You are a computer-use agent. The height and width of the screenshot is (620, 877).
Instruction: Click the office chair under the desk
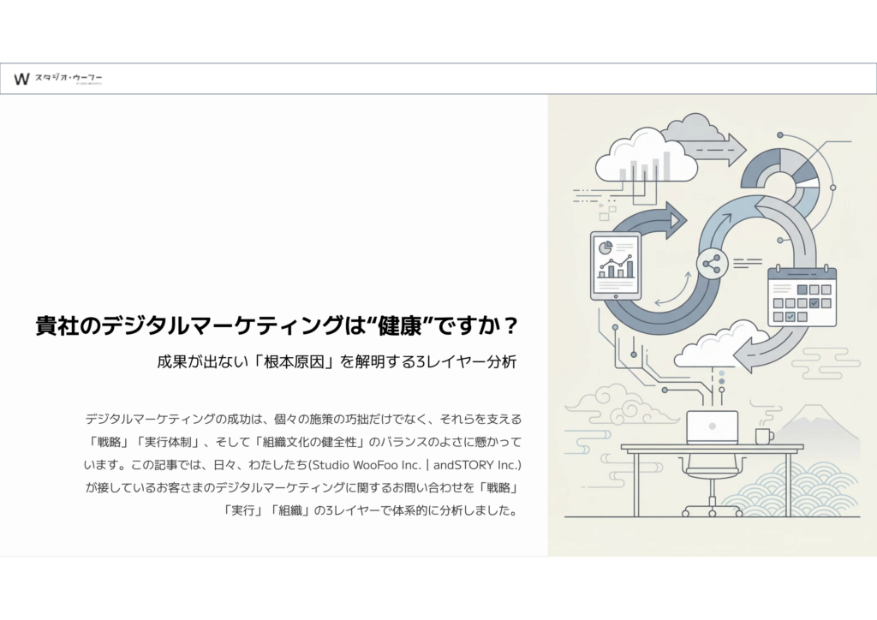click(712, 484)
